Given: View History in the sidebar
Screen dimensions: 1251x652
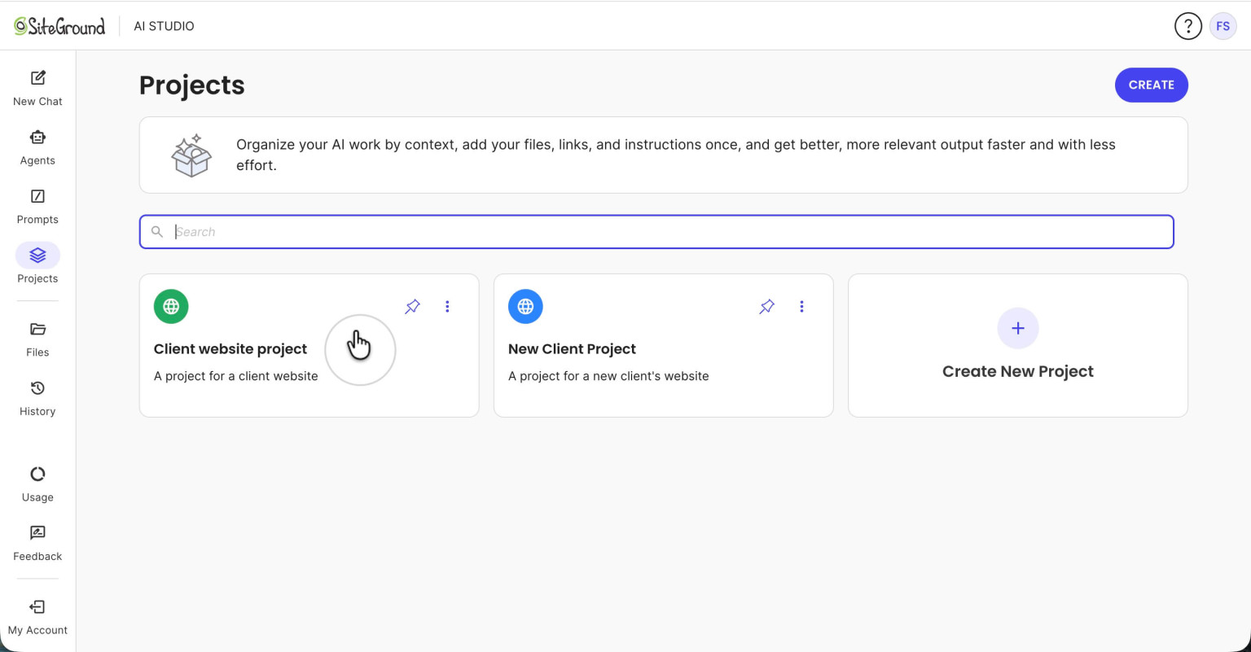Looking at the screenshot, I should pos(37,399).
